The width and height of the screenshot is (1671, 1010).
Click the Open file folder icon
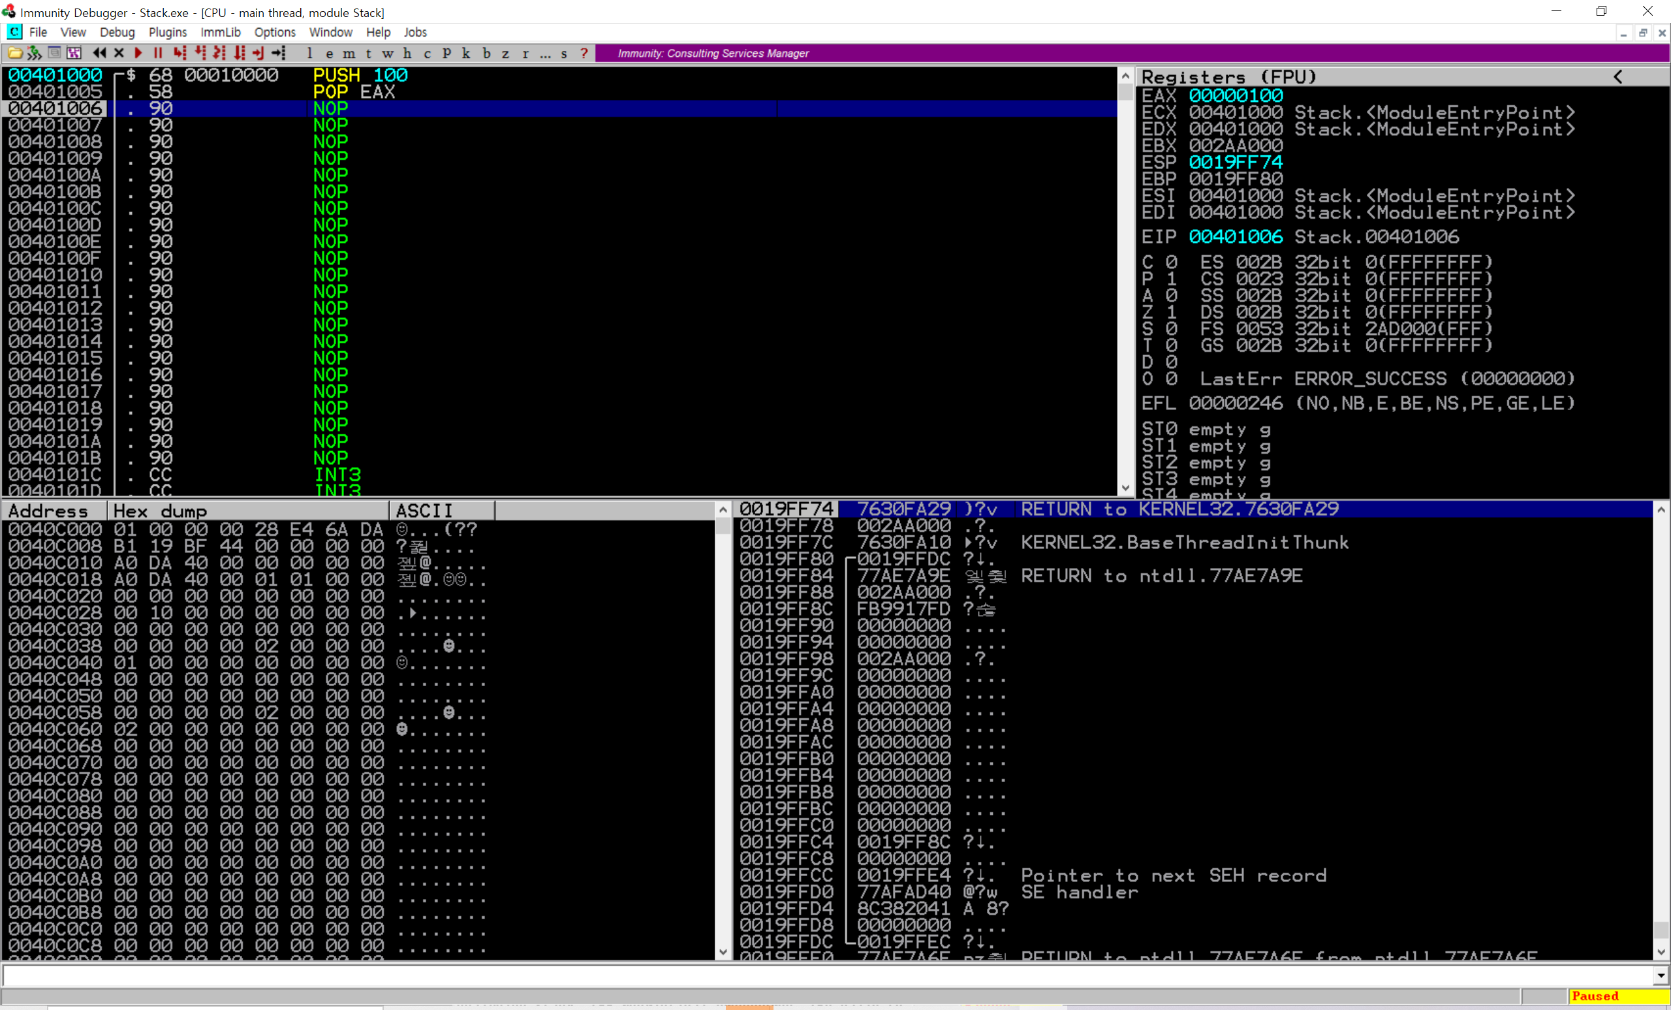click(x=15, y=53)
